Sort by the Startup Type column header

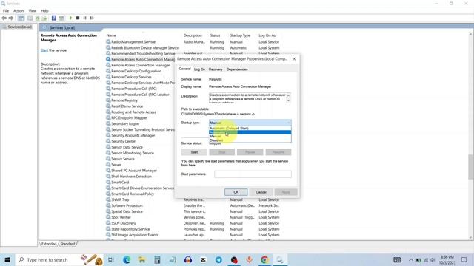click(240, 35)
